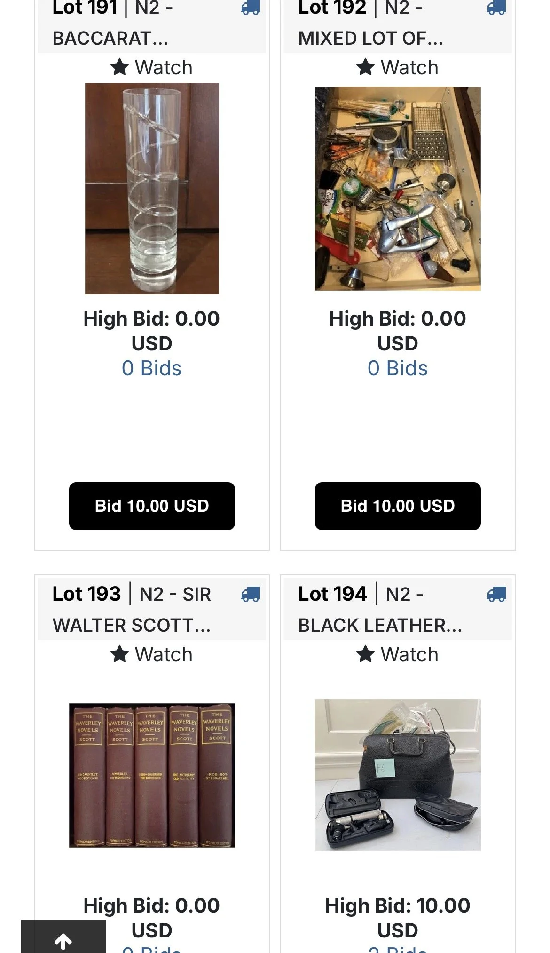View the Baccarat glass vase photo

152,189
